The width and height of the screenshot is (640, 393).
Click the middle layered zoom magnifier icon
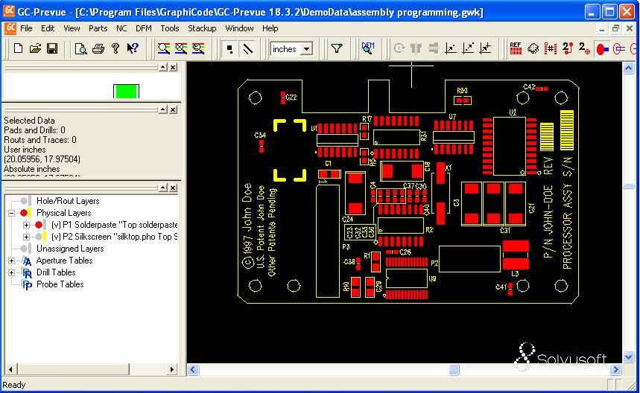point(181,48)
